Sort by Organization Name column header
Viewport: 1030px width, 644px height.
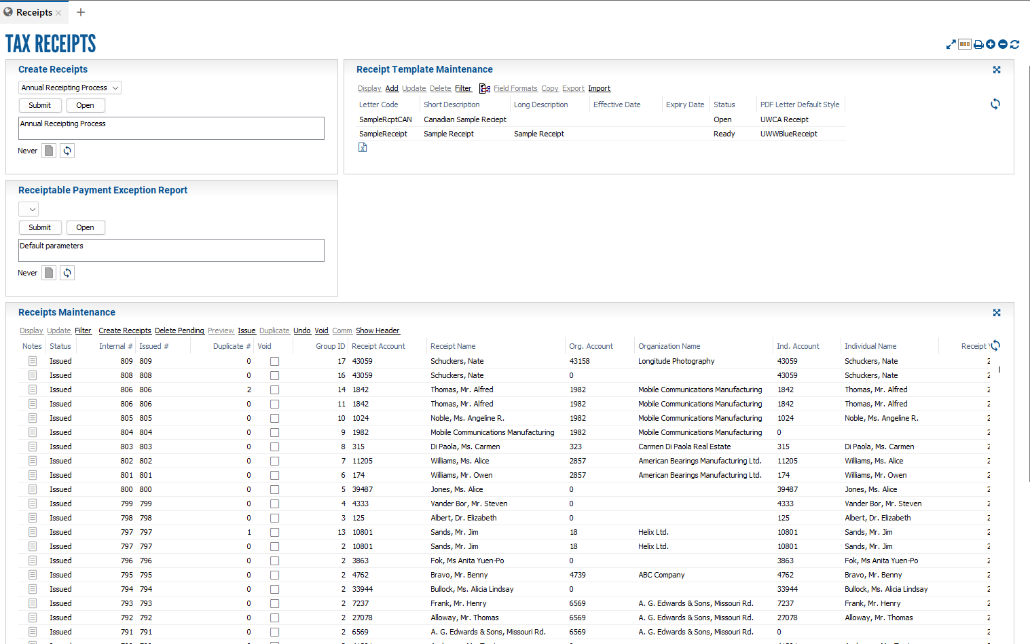[669, 346]
